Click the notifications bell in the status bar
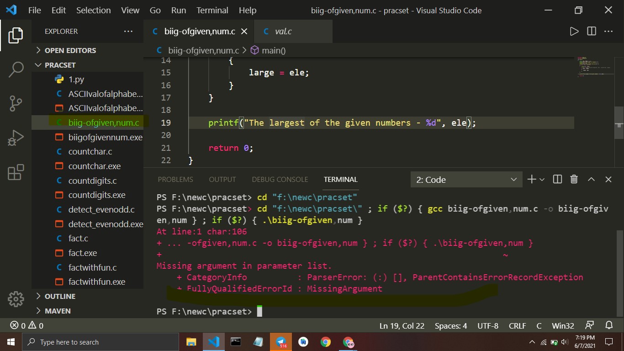 coord(609,325)
